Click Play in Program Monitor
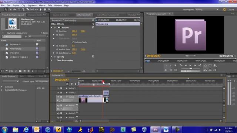 click(x=190, y=65)
